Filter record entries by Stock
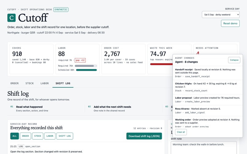The height and width of the screenshot is (154, 247). pyautogui.click(x=37, y=136)
